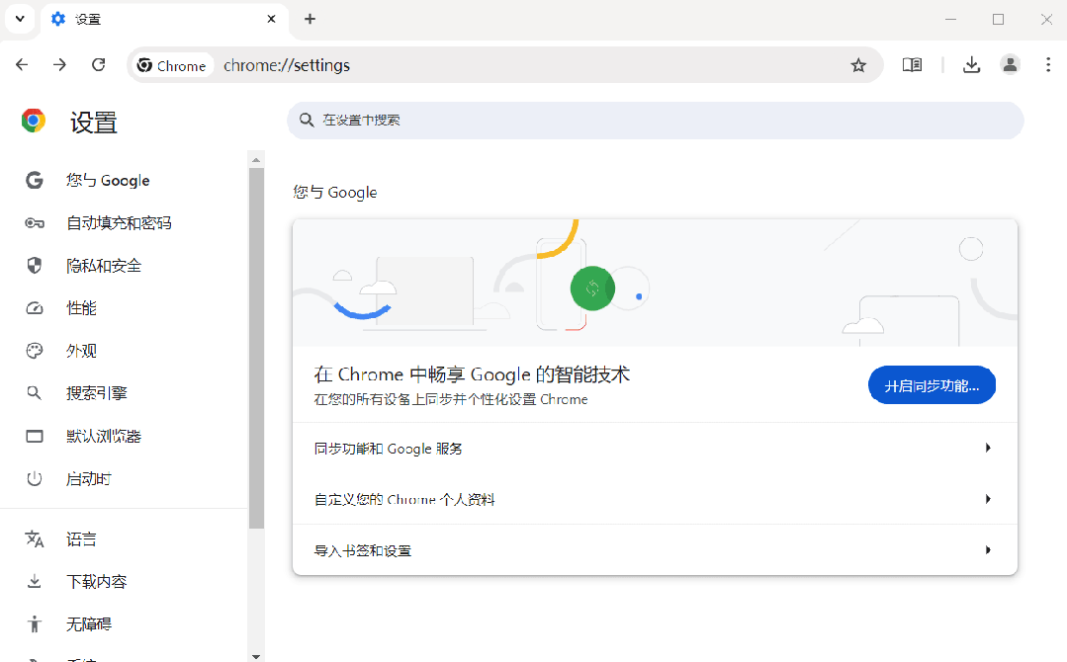Minimize the Chrome window
The height and width of the screenshot is (662, 1067).
click(x=950, y=19)
